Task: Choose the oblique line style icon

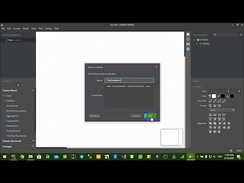Action: [215, 101]
